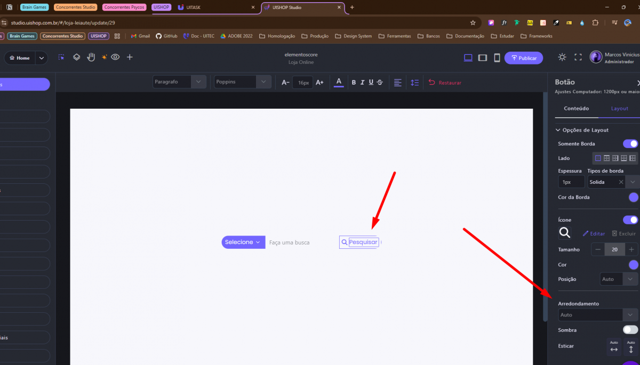The width and height of the screenshot is (640, 365).
Task: Click the Publicar button
Action: (523, 58)
